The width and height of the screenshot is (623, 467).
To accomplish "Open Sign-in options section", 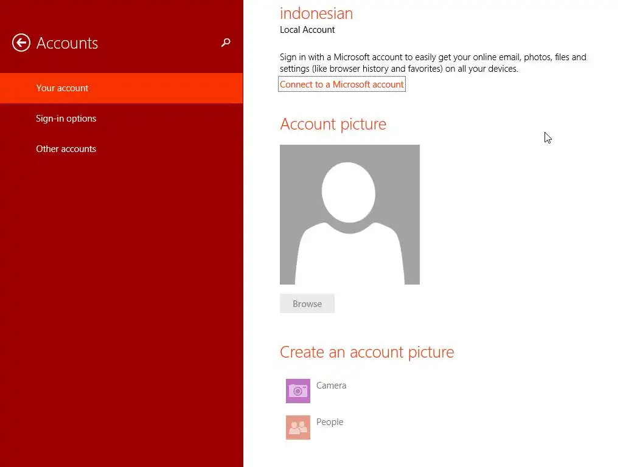I will (x=122, y=119).
